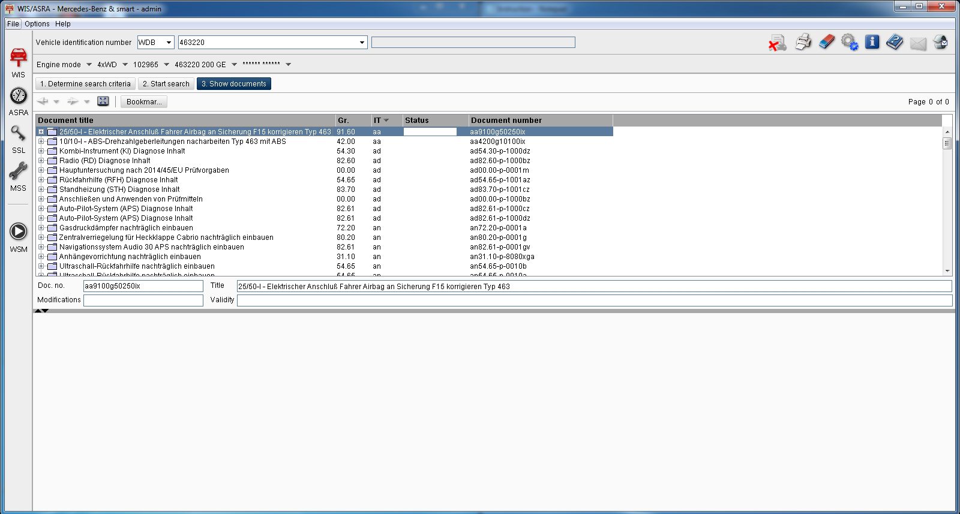Sort by Gr. column header

coord(353,121)
